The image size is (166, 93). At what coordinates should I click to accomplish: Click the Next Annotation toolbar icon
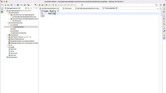coord(62,5)
